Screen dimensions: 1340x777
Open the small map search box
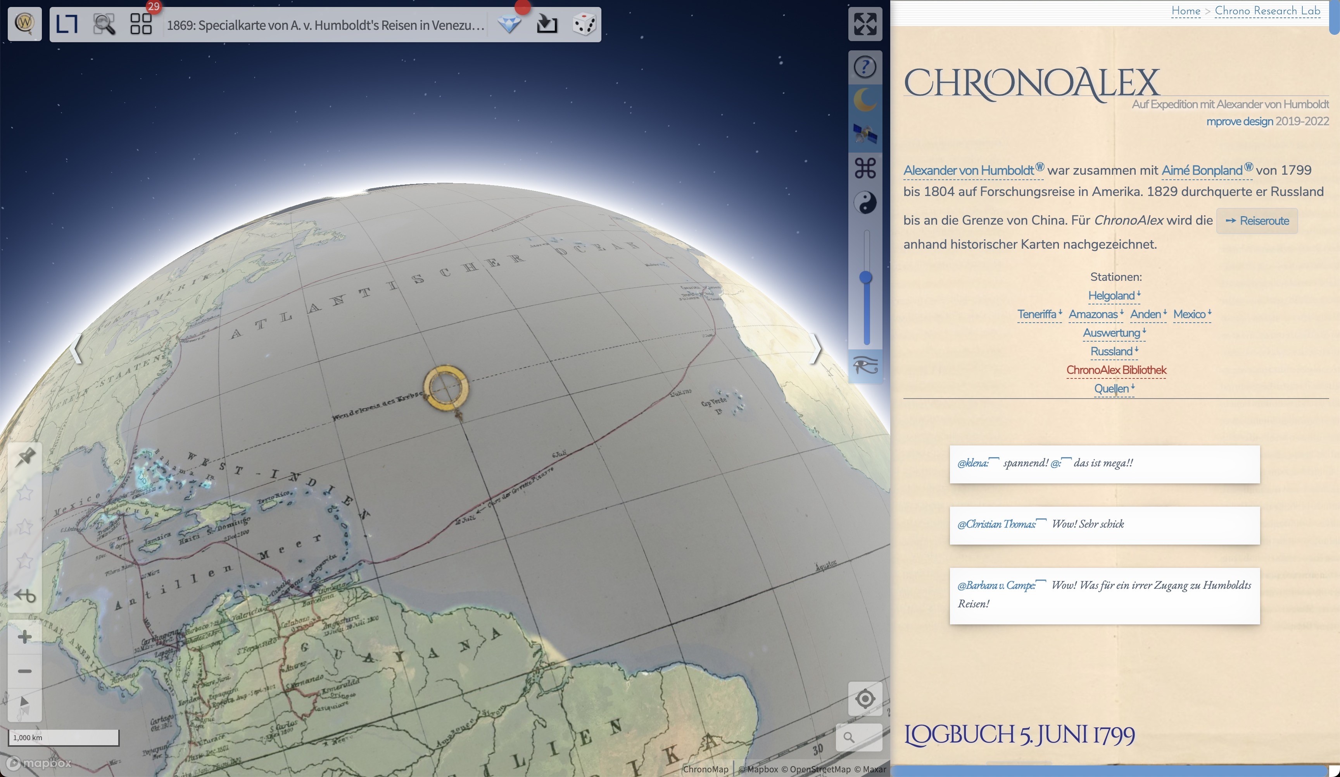tap(859, 738)
